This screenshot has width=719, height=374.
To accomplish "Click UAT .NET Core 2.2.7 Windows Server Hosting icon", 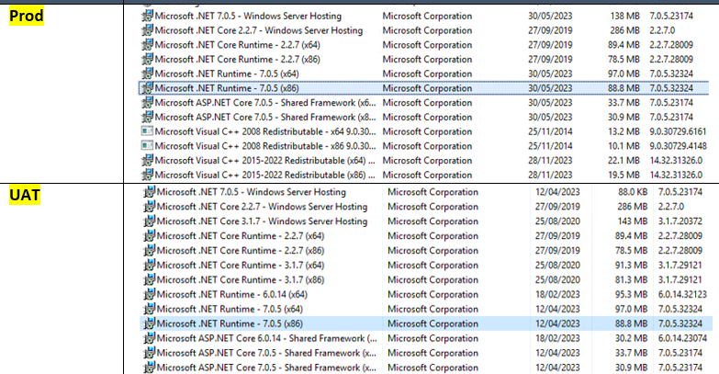I will click(150, 207).
